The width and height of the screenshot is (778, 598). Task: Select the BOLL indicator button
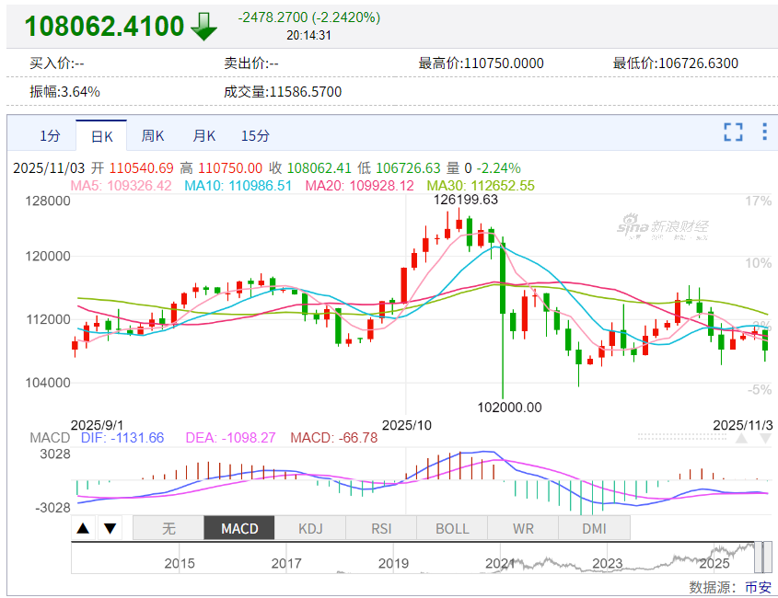point(452,528)
